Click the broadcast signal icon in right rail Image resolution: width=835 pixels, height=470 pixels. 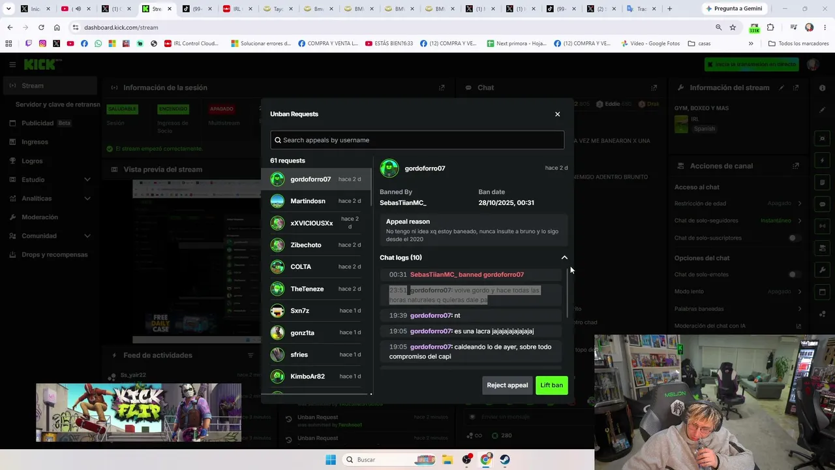822,226
